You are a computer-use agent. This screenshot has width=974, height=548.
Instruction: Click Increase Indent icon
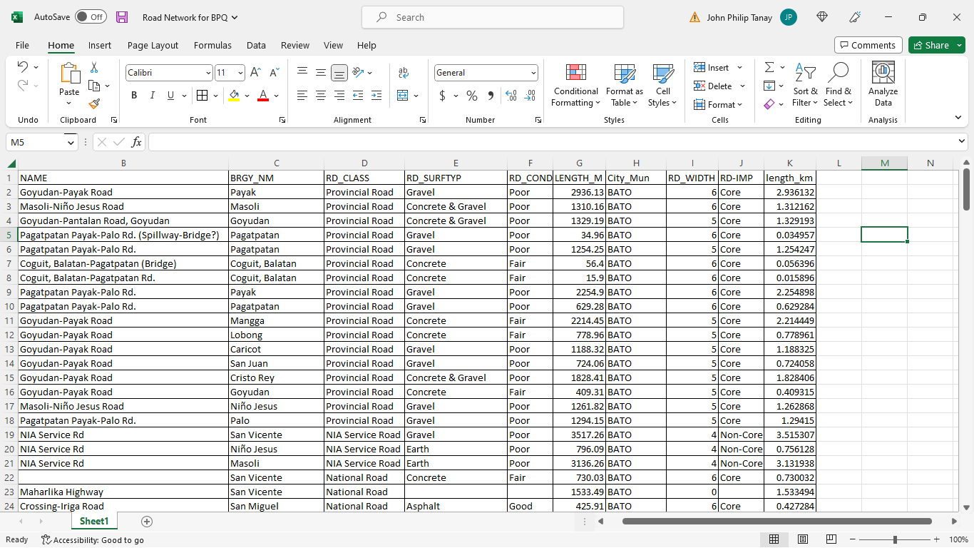[376, 96]
